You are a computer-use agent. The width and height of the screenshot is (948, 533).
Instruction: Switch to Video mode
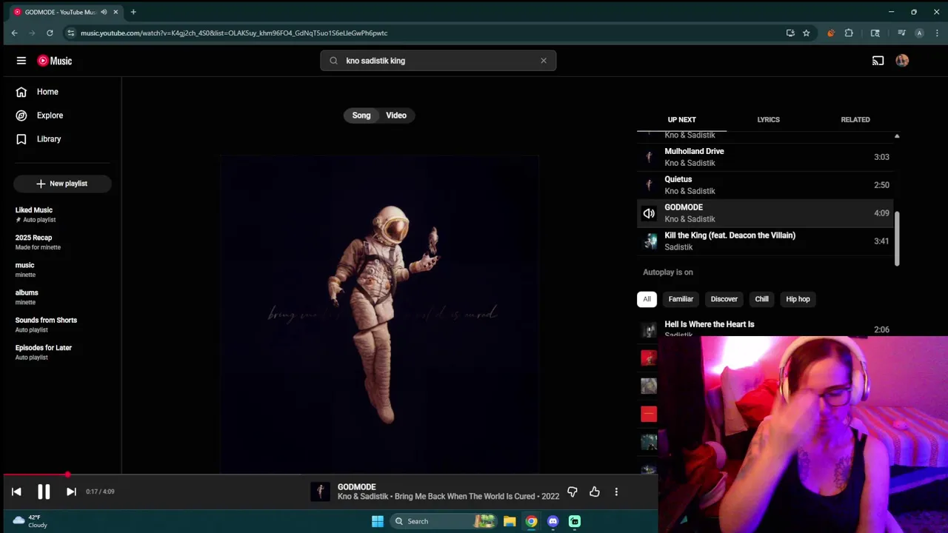pos(396,115)
